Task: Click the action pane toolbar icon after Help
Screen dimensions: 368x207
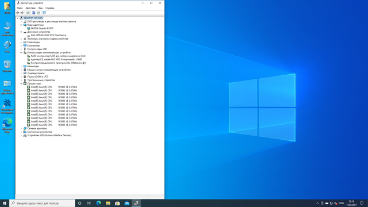Action: pyautogui.click(x=39, y=13)
